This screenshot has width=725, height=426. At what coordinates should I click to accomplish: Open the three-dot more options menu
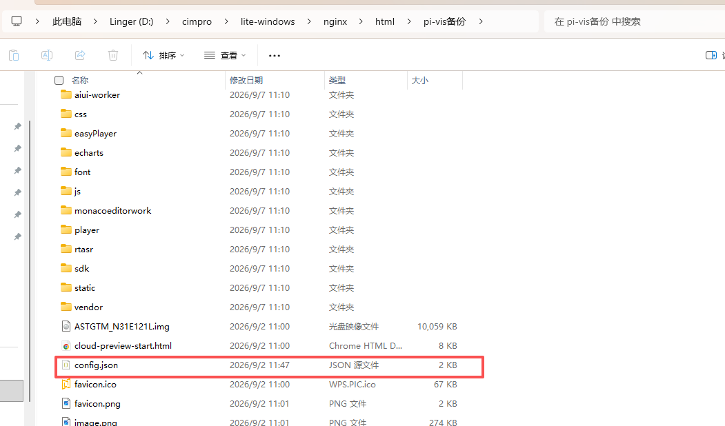(274, 55)
